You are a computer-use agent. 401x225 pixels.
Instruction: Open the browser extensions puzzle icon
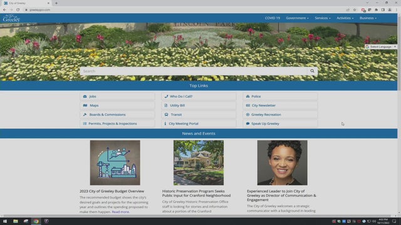[x=376, y=10]
